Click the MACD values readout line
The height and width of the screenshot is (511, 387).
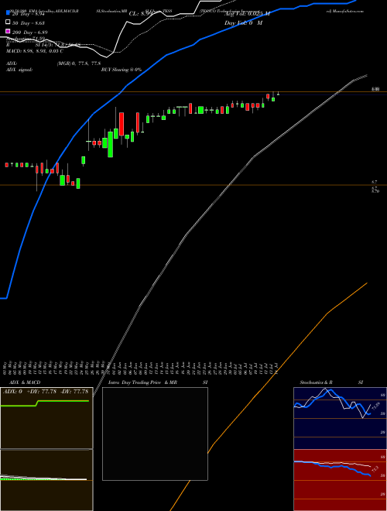(x=35, y=51)
